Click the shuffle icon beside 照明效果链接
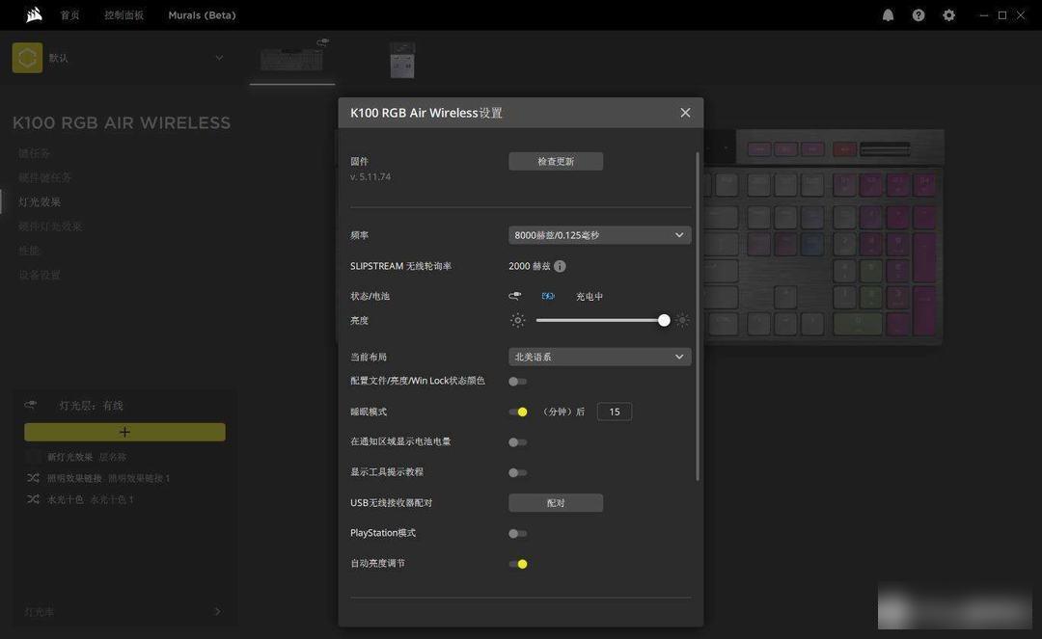The width and height of the screenshot is (1042, 639). click(33, 478)
